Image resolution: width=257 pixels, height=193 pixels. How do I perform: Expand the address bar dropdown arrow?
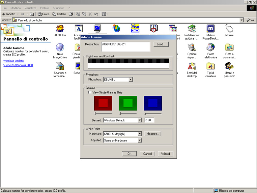point(242,20)
